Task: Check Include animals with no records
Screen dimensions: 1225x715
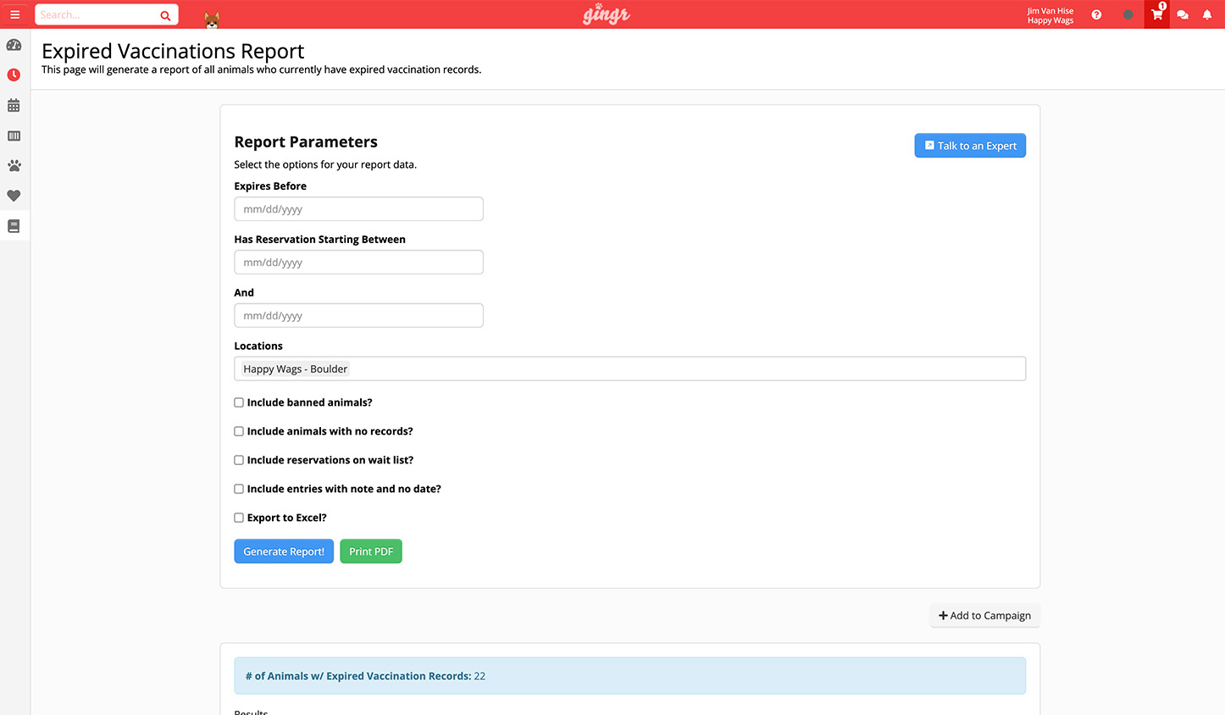Action: click(x=239, y=431)
